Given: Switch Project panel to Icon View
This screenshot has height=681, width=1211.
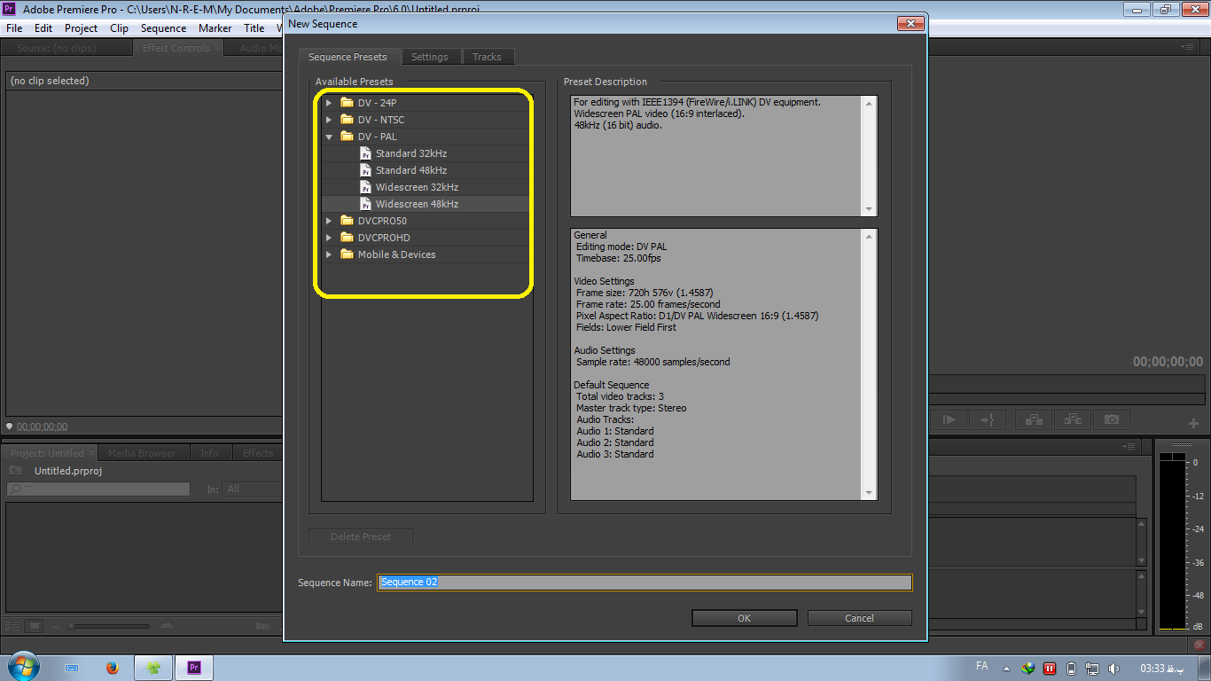Looking at the screenshot, I should [35, 626].
